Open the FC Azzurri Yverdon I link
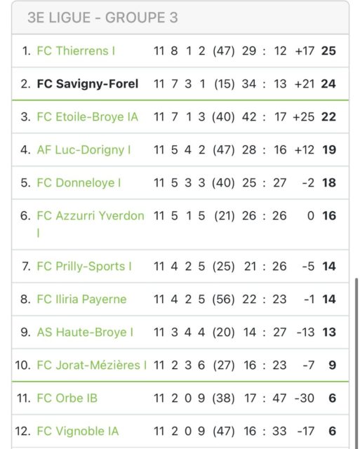Viewport: 360px width, 449px height. coord(91,224)
